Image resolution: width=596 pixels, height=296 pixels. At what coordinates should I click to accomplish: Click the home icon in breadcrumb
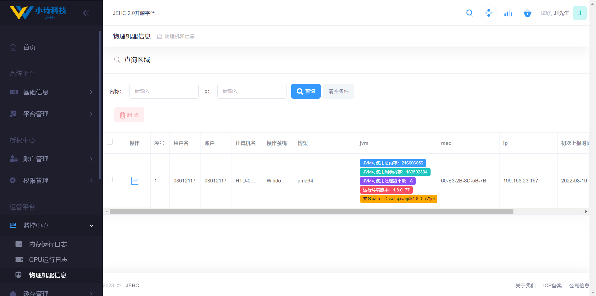160,36
